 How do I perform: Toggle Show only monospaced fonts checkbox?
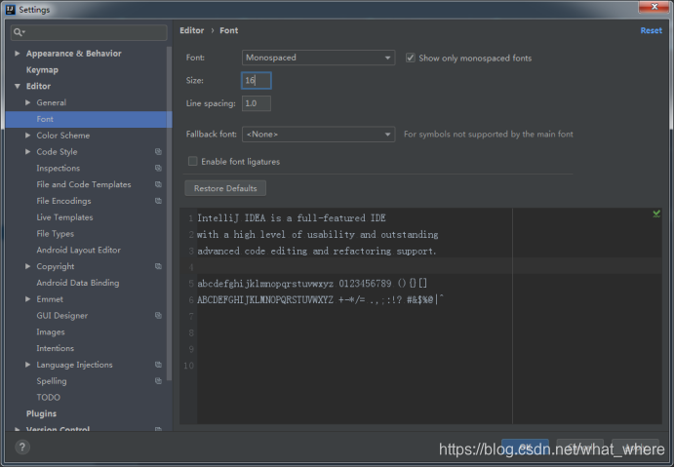(411, 58)
